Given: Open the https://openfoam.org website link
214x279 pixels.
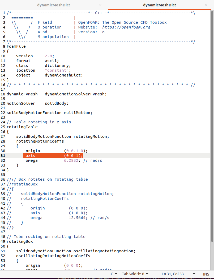Looking at the screenshot, I should (126, 27).
